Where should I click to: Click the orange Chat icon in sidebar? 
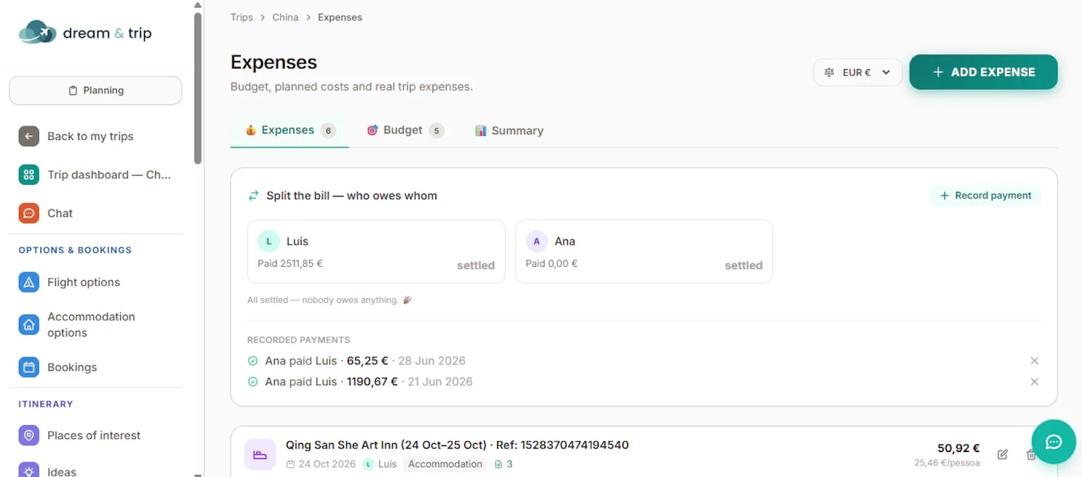(x=28, y=213)
